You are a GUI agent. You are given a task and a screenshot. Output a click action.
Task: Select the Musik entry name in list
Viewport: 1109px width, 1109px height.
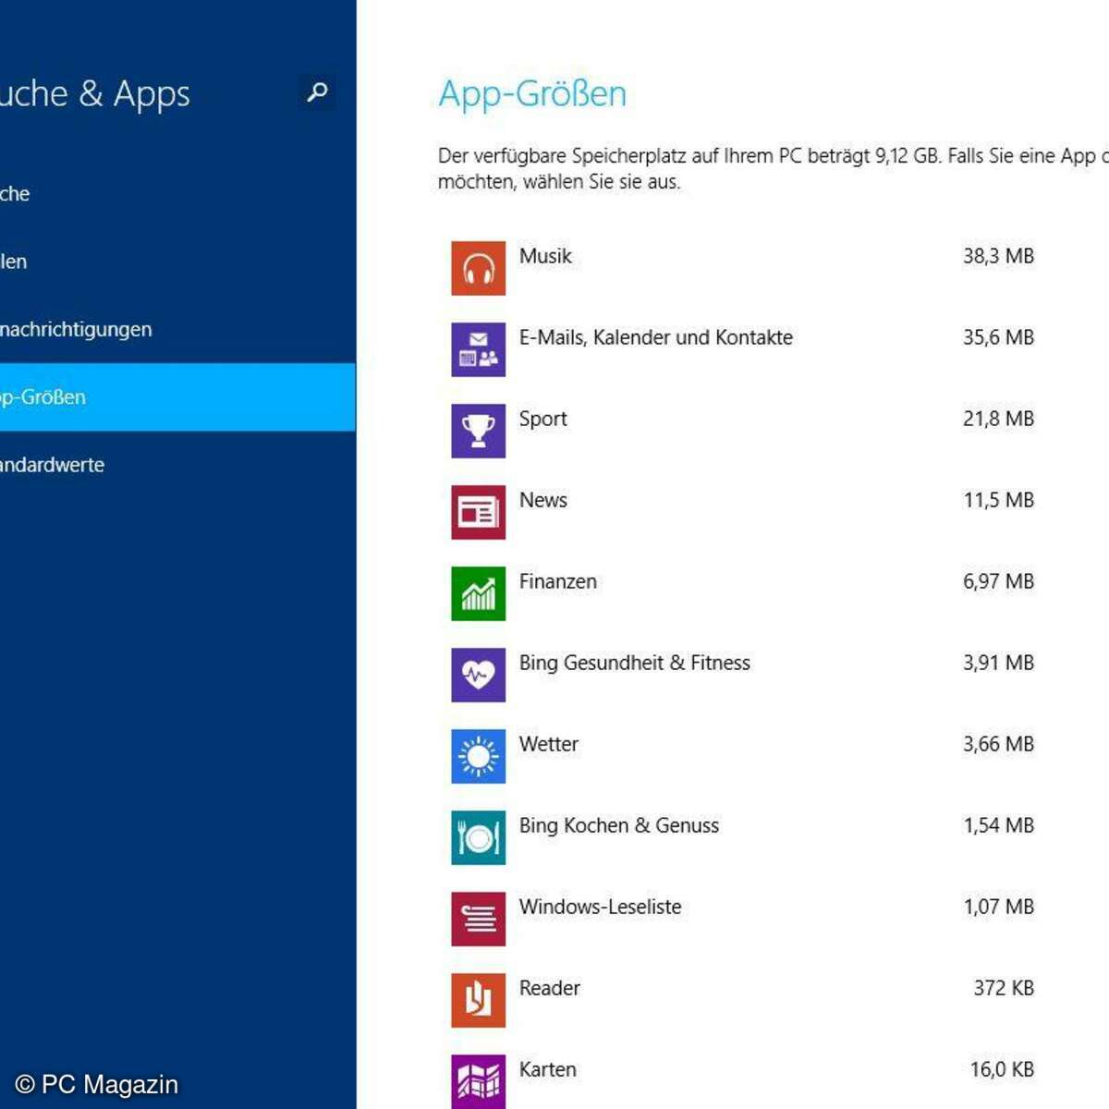tap(545, 256)
